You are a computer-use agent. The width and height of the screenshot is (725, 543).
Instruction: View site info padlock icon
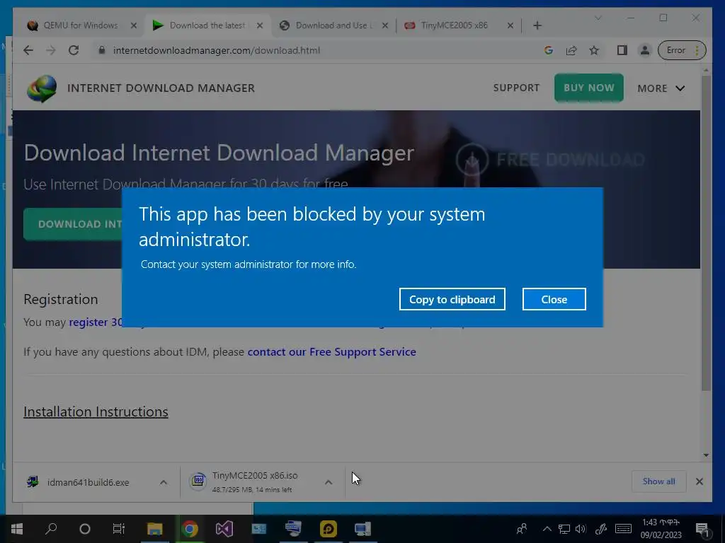coord(102,50)
